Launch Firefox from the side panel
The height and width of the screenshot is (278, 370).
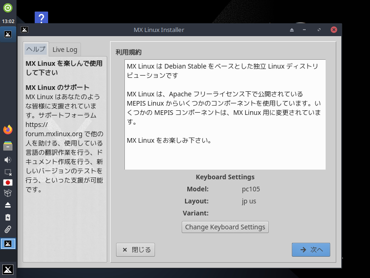(x=8, y=130)
